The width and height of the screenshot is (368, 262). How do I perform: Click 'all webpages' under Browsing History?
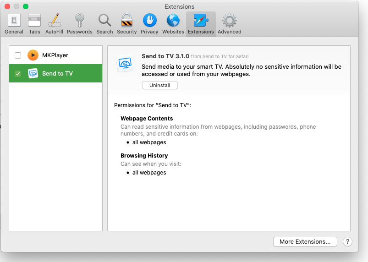click(149, 173)
